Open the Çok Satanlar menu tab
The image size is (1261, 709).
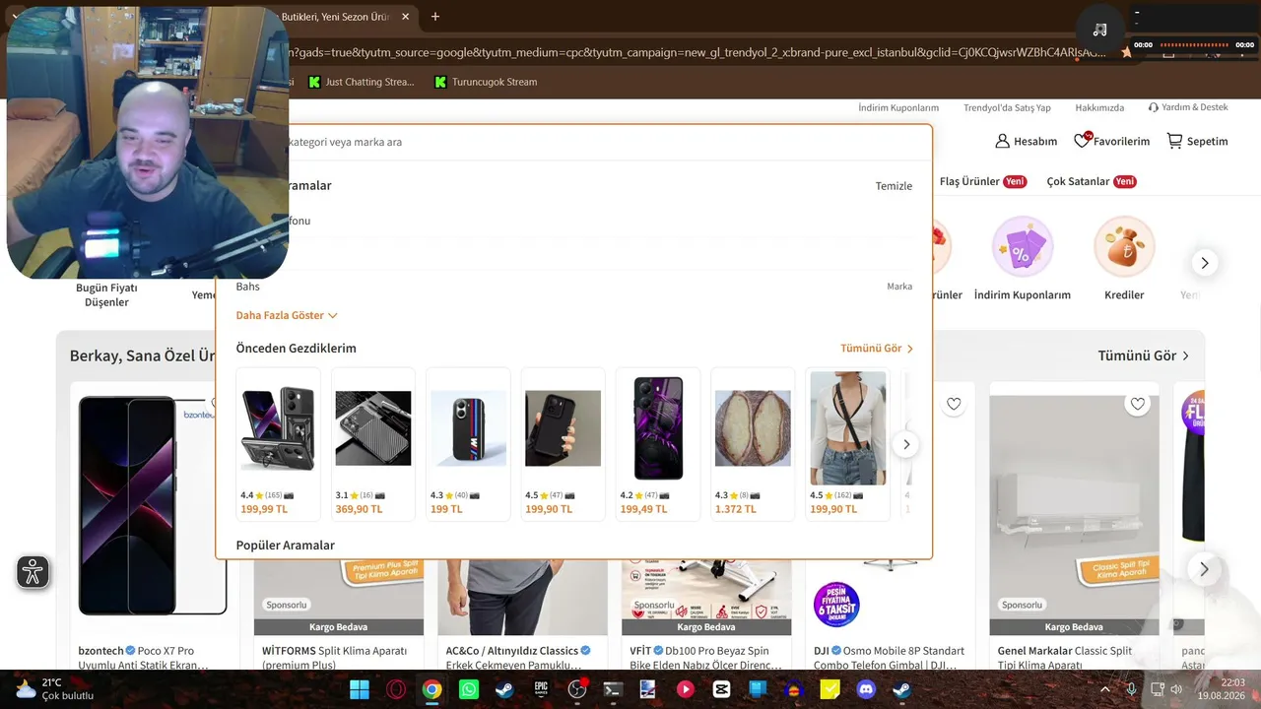pos(1092,181)
